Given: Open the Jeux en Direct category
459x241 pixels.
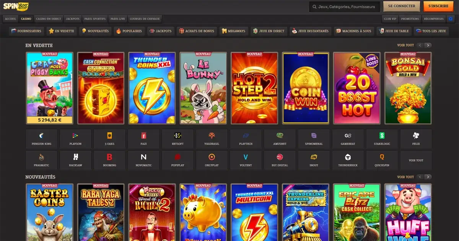Looking at the screenshot, I should pos(269,31).
